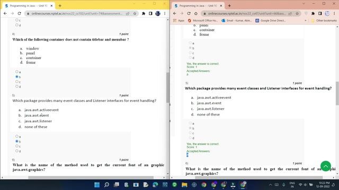Viewport: 339px width, 190px height.
Task: Open Chrome three-dot menu in left window
Action: (165, 13)
